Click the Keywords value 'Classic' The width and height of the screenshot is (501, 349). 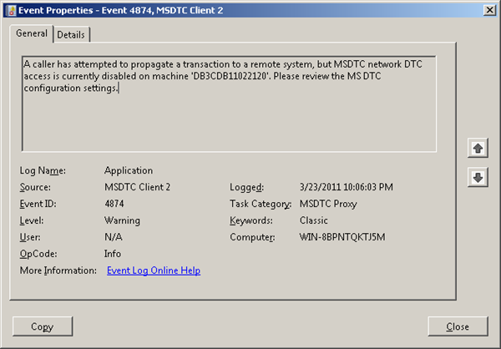[x=314, y=220]
